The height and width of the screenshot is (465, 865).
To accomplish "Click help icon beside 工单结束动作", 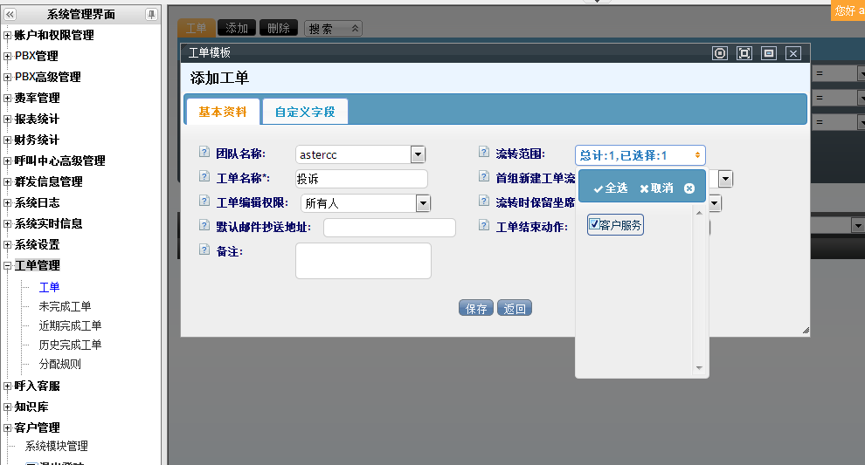I will coord(484,226).
